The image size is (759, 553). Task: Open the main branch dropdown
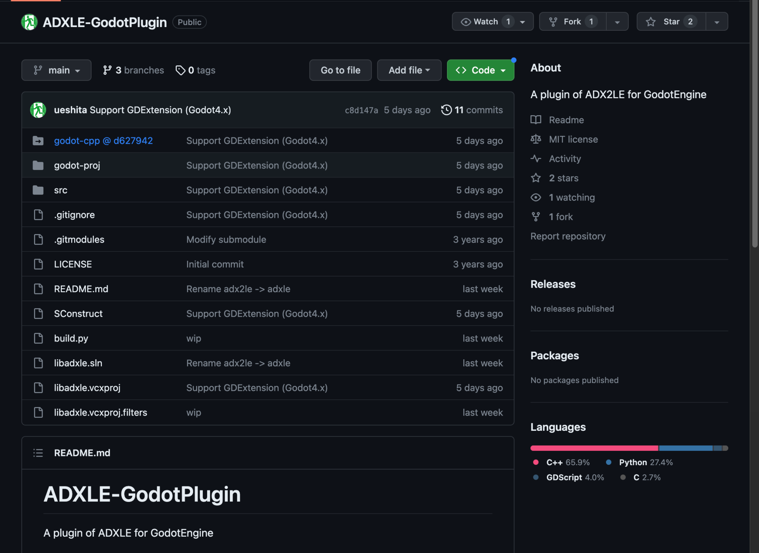(56, 70)
